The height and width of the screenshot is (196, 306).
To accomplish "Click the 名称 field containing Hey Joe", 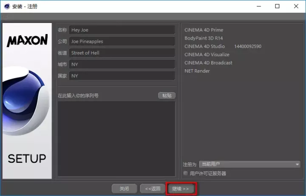I will 122,30.
